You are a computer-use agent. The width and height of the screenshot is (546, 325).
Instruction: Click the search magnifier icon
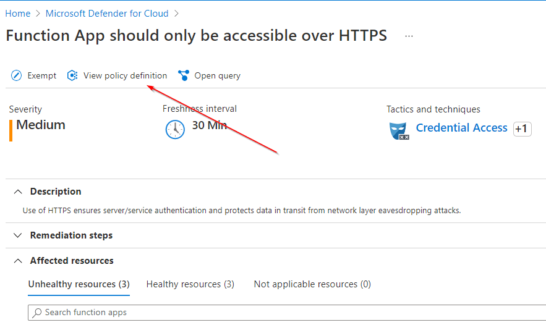(37, 313)
